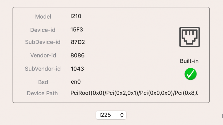This screenshot has height=125, width=223.
Task: Click the Model label
Action: point(43,17)
